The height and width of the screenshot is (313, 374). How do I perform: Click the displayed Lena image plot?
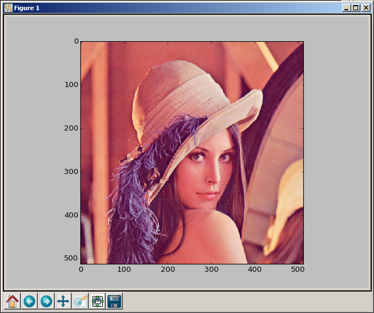[x=192, y=153]
